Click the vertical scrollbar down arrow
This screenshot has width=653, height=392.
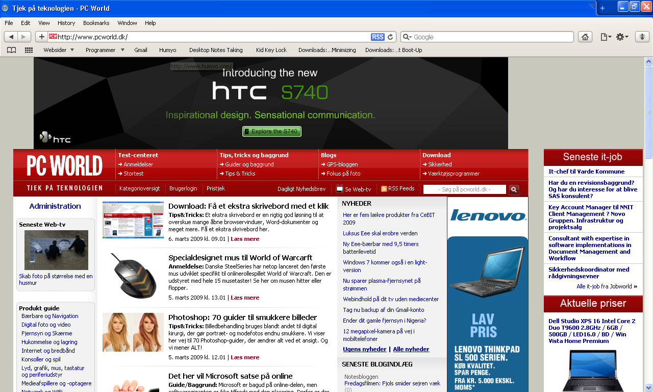649,387
